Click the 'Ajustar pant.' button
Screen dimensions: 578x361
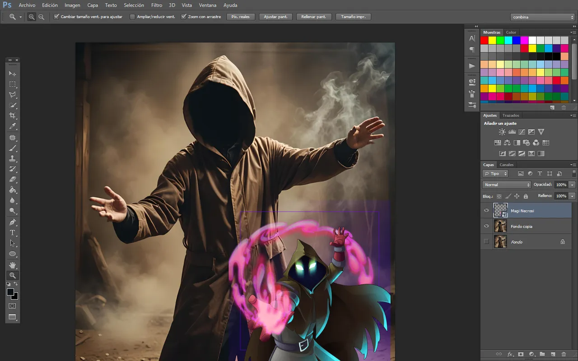(x=275, y=17)
